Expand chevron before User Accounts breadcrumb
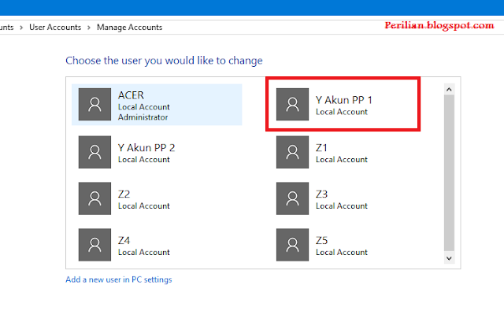Image resolution: width=504 pixels, height=311 pixels. pyautogui.click(x=21, y=28)
